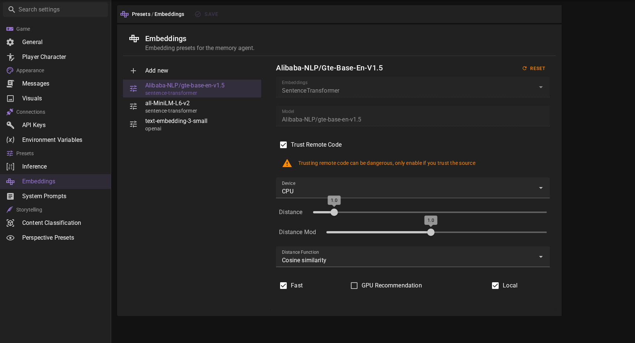Go to Messages appearance settings
This screenshot has height=343, width=635.
pos(56,84)
